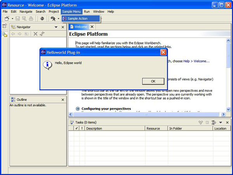Open the Run menu

[x=87, y=12]
